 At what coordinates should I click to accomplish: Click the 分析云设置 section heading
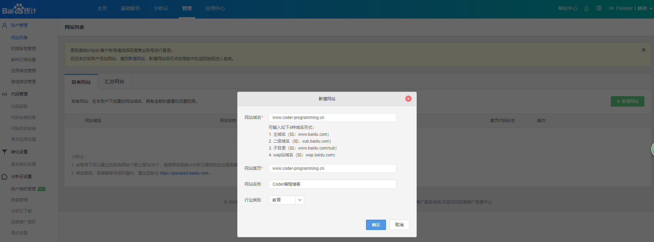point(21,176)
